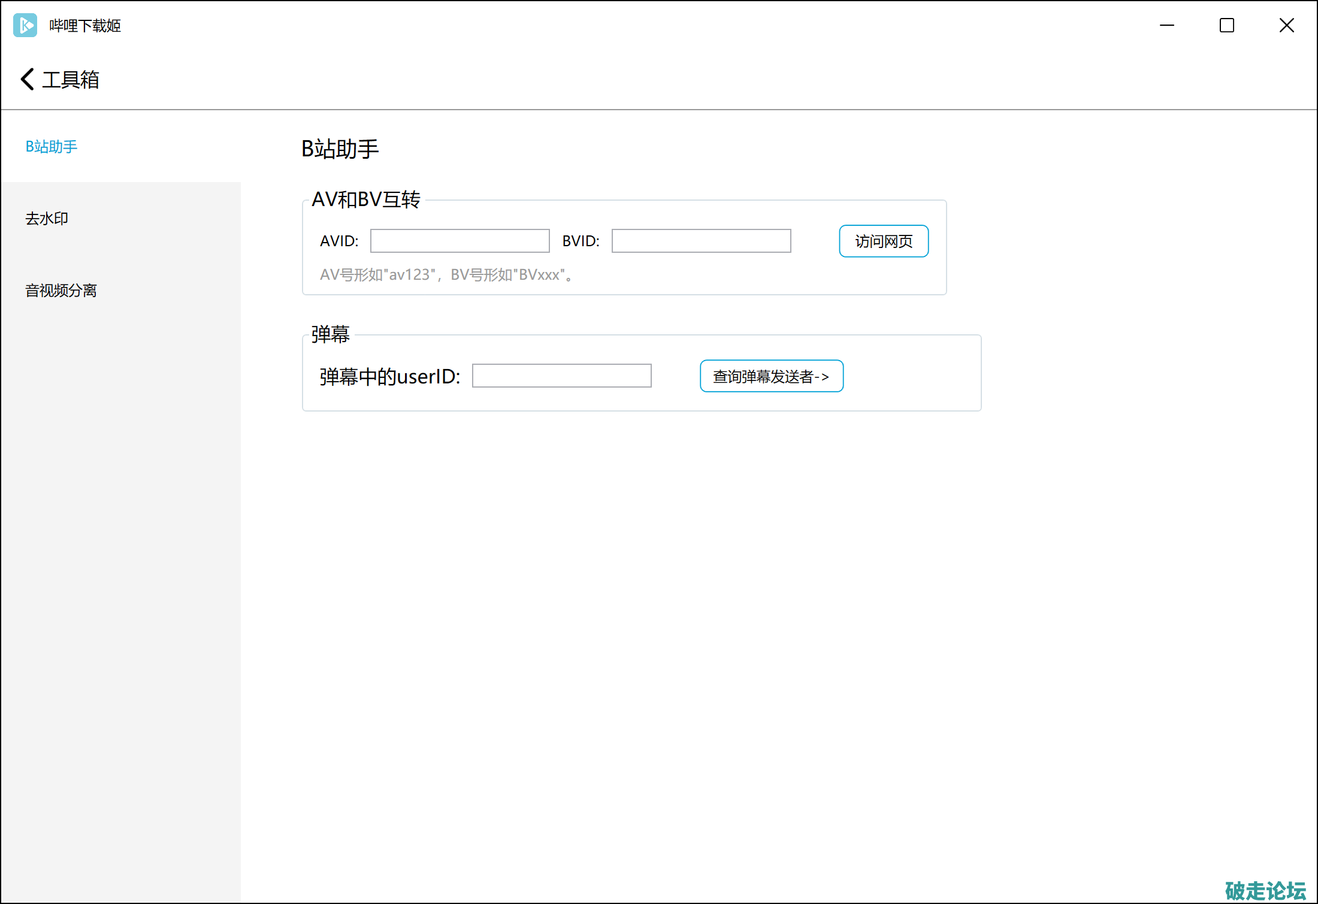
Task: Click the AV号形如 hint text
Action: (447, 275)
